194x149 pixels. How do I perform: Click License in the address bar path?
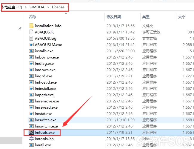click(x=58, y=7)
